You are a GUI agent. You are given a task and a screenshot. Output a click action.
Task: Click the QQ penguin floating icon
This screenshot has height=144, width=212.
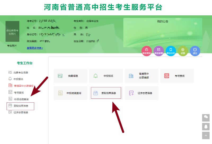tap(206, 127)
